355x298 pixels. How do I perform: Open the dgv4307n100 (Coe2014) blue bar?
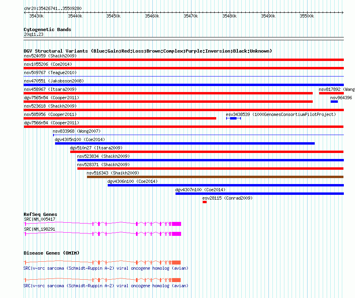260,194
